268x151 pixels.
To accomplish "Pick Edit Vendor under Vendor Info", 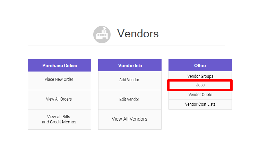I will point(129,100).
